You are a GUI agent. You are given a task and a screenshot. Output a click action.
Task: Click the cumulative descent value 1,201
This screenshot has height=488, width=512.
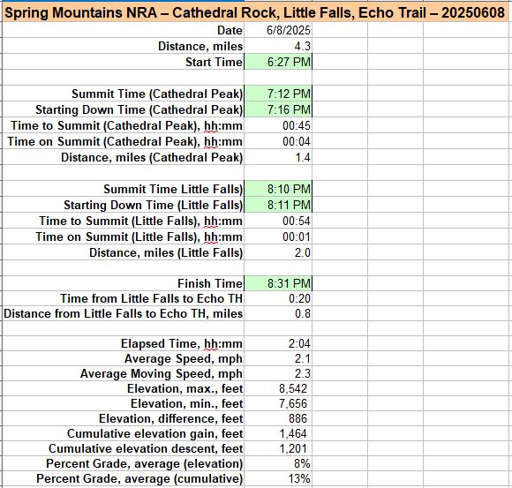[x=278, y=448]
